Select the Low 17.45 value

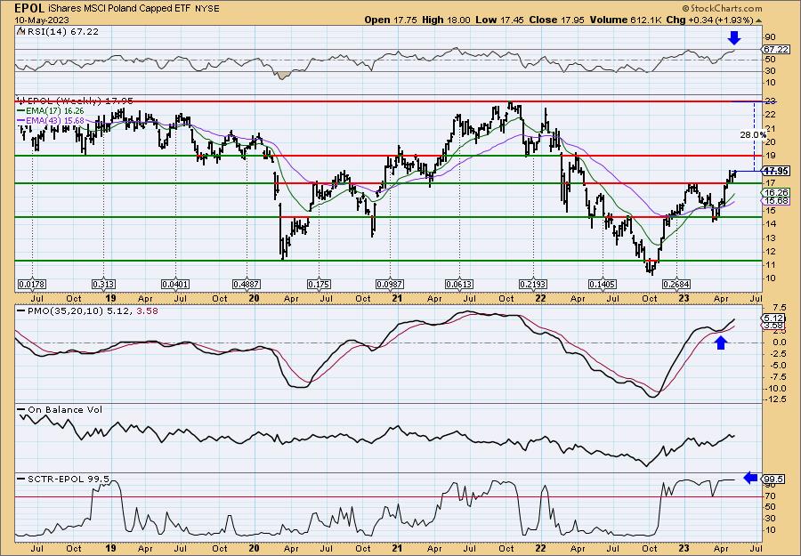point(498,20)
